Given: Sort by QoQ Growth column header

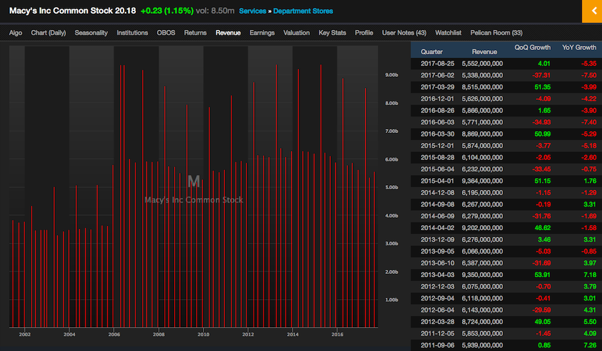Looking at the screenshot, I should (x=532, y=48).
